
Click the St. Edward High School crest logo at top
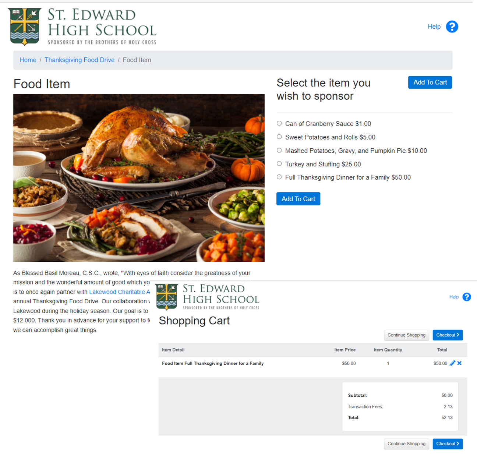(25, 27)
